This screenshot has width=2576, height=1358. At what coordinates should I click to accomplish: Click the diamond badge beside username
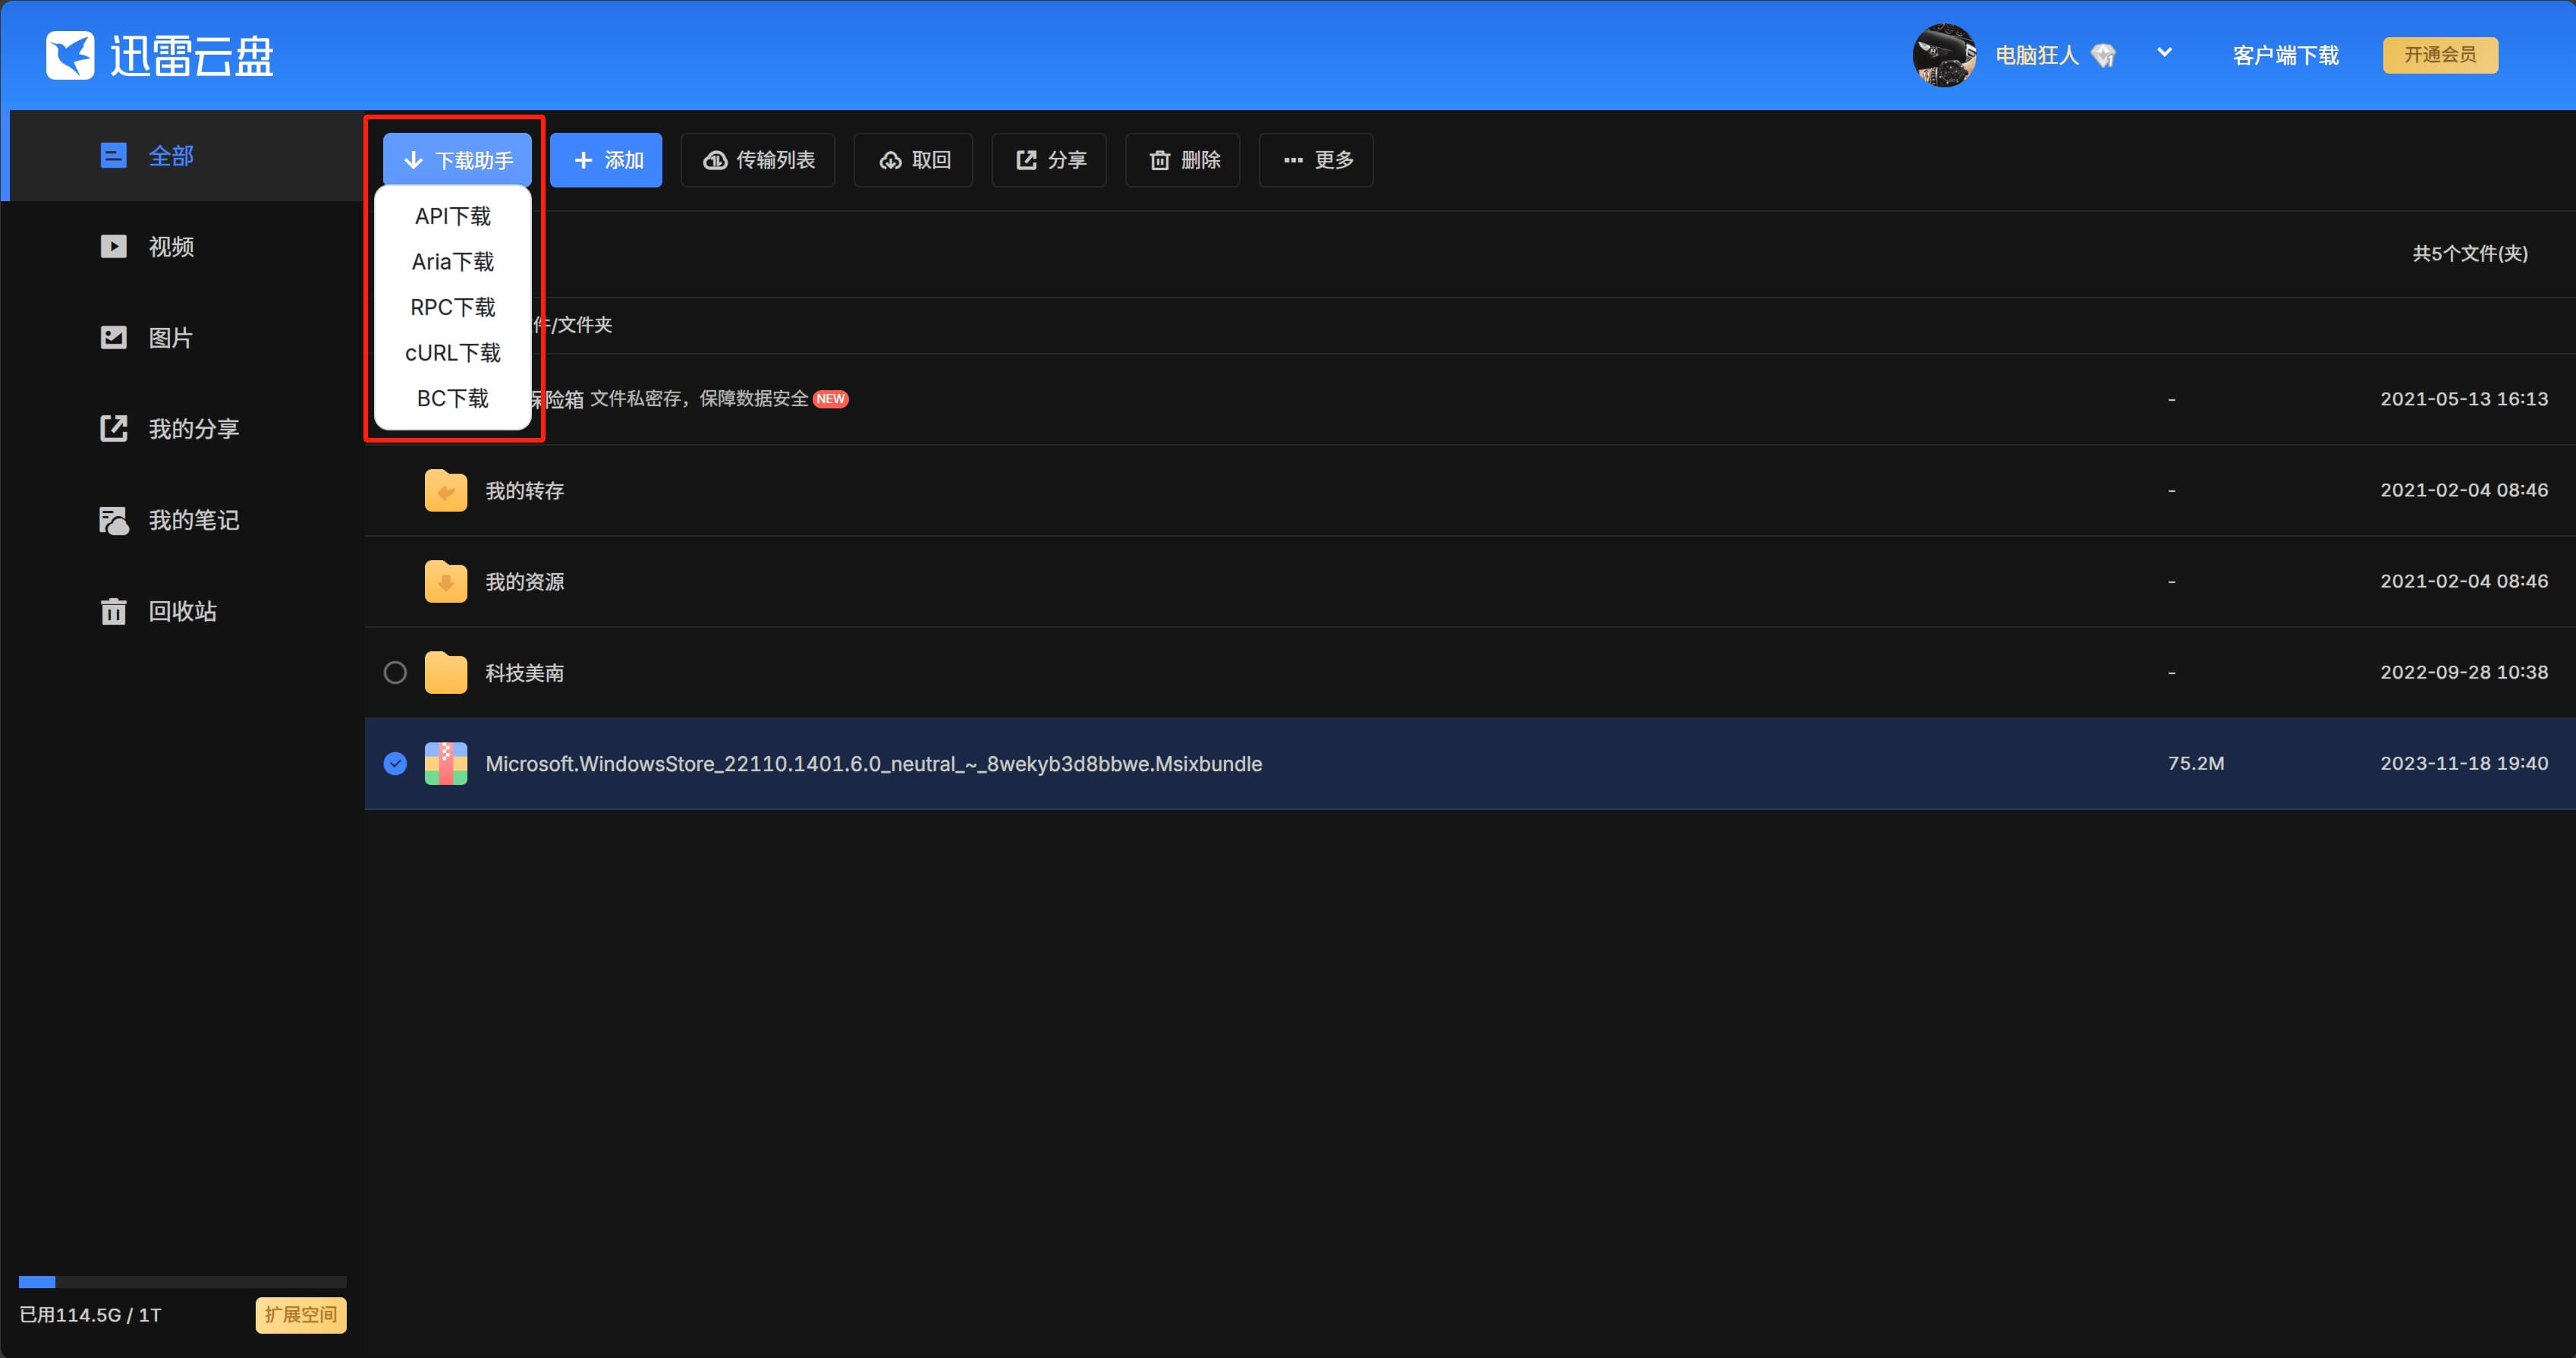click(2104, 55)
